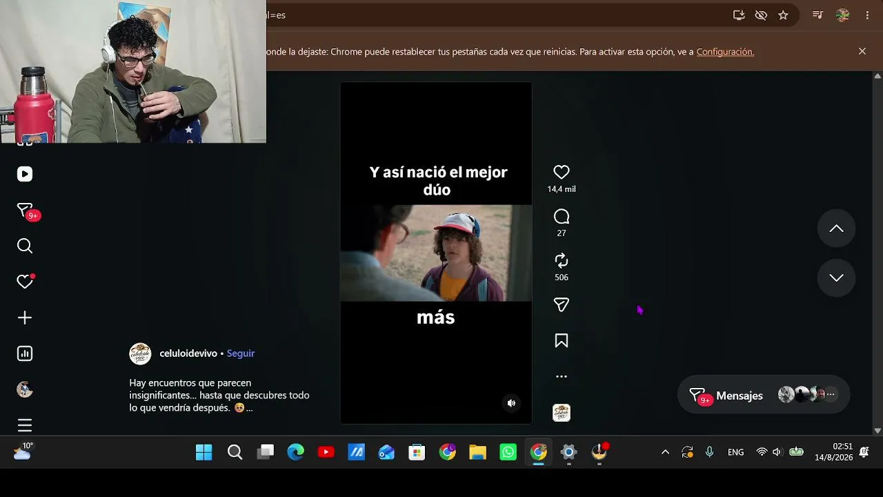Open the reel's three-dot more options
The height and width of the screenshot is (497, 883).
pyautogui.click(x=562, y=376)
